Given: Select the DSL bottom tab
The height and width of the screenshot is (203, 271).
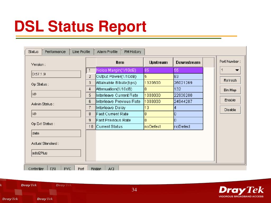Looking at the screenshot, I should [x=54, y=168].
